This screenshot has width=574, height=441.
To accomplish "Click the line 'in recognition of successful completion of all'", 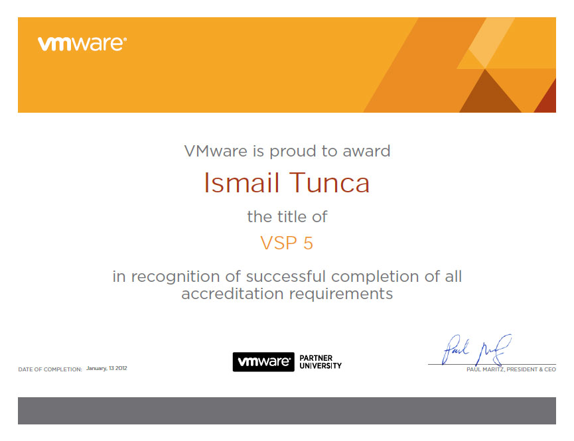I will point(287,277).
